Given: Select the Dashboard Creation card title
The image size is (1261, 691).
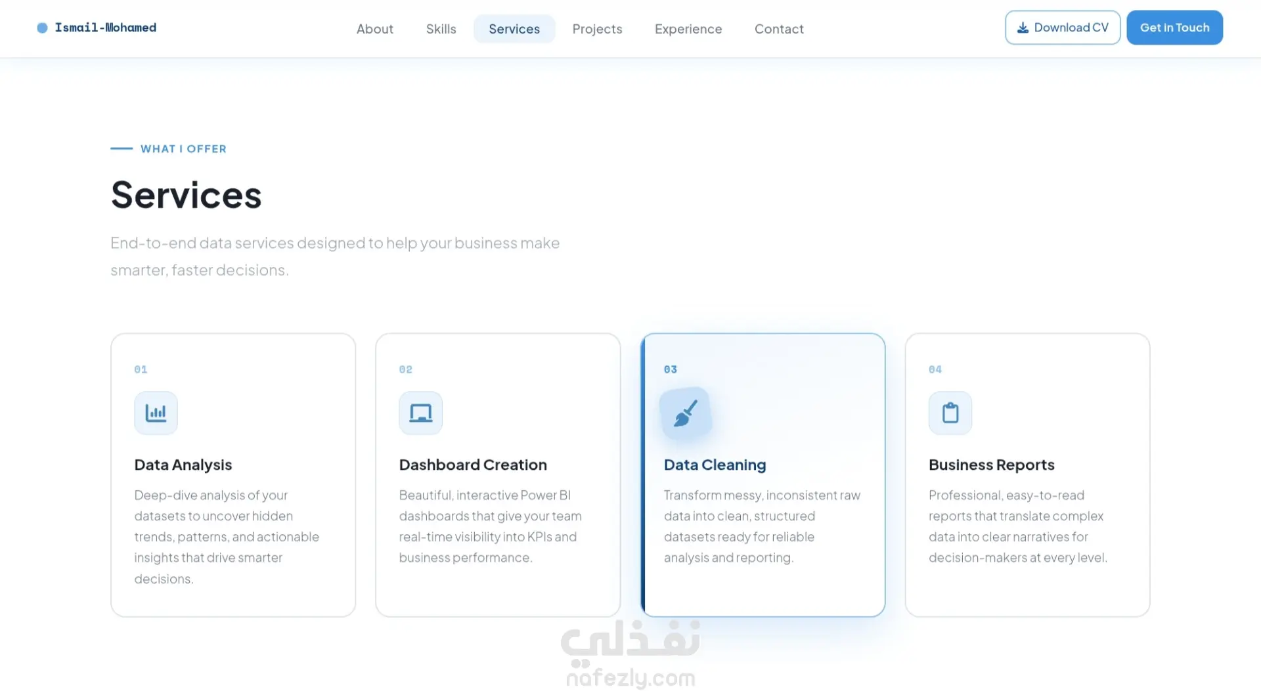Looking at the screenshot, I should coord(473,465).
